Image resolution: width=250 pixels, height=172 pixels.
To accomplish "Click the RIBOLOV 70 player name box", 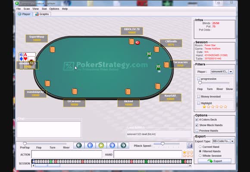I will [x=132, y=31].
